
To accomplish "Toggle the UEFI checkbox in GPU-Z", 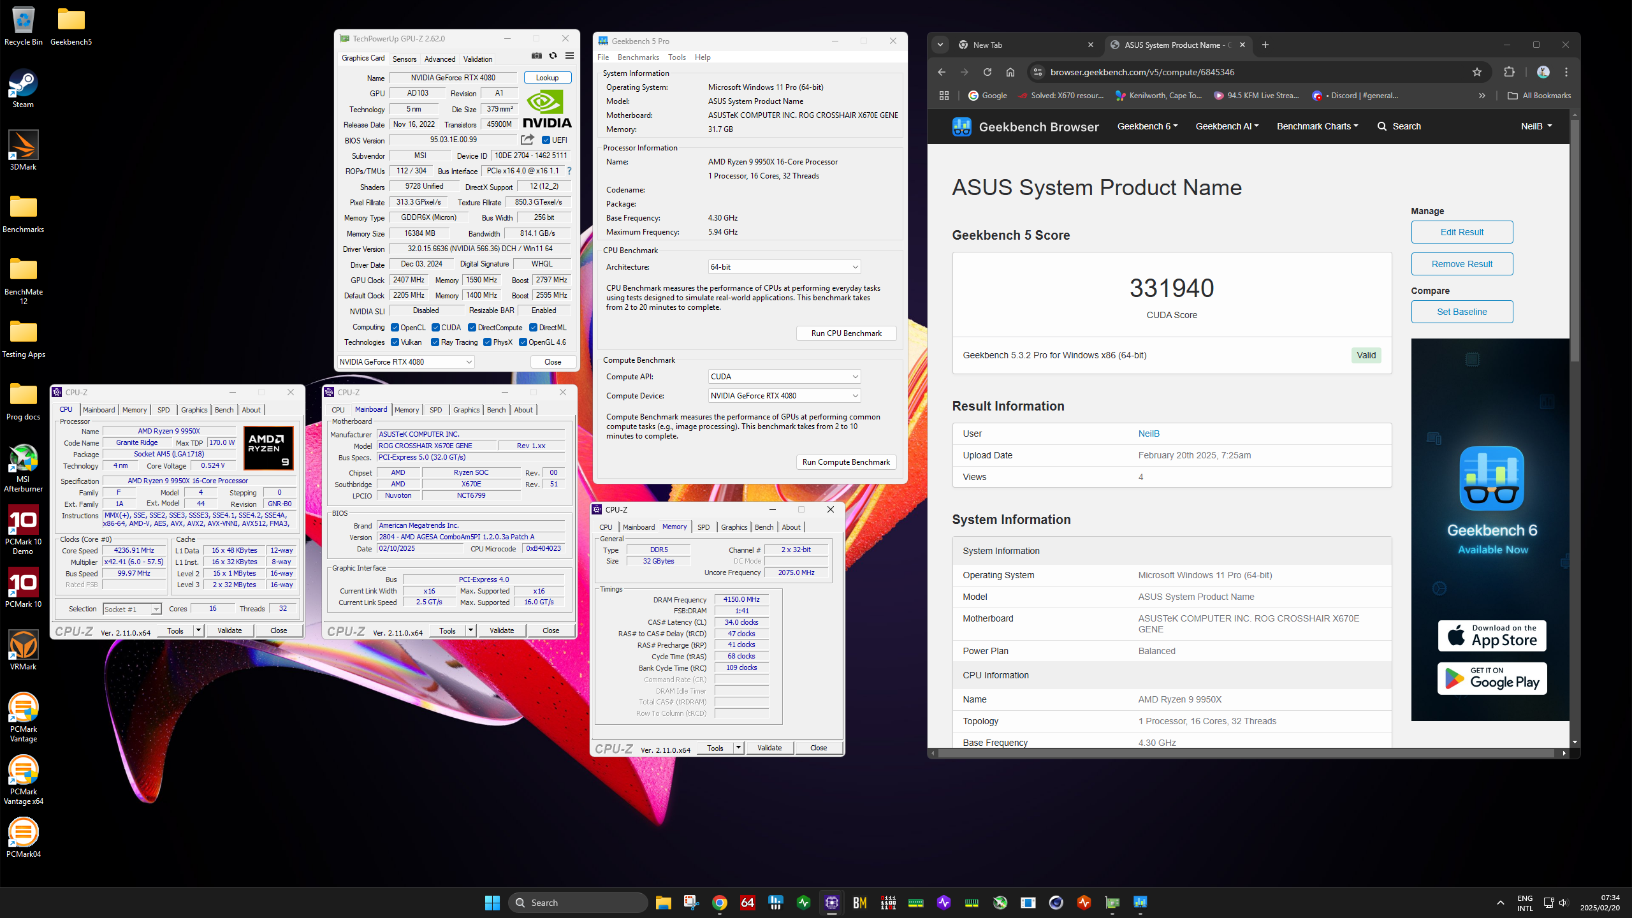I will point(546,140).
